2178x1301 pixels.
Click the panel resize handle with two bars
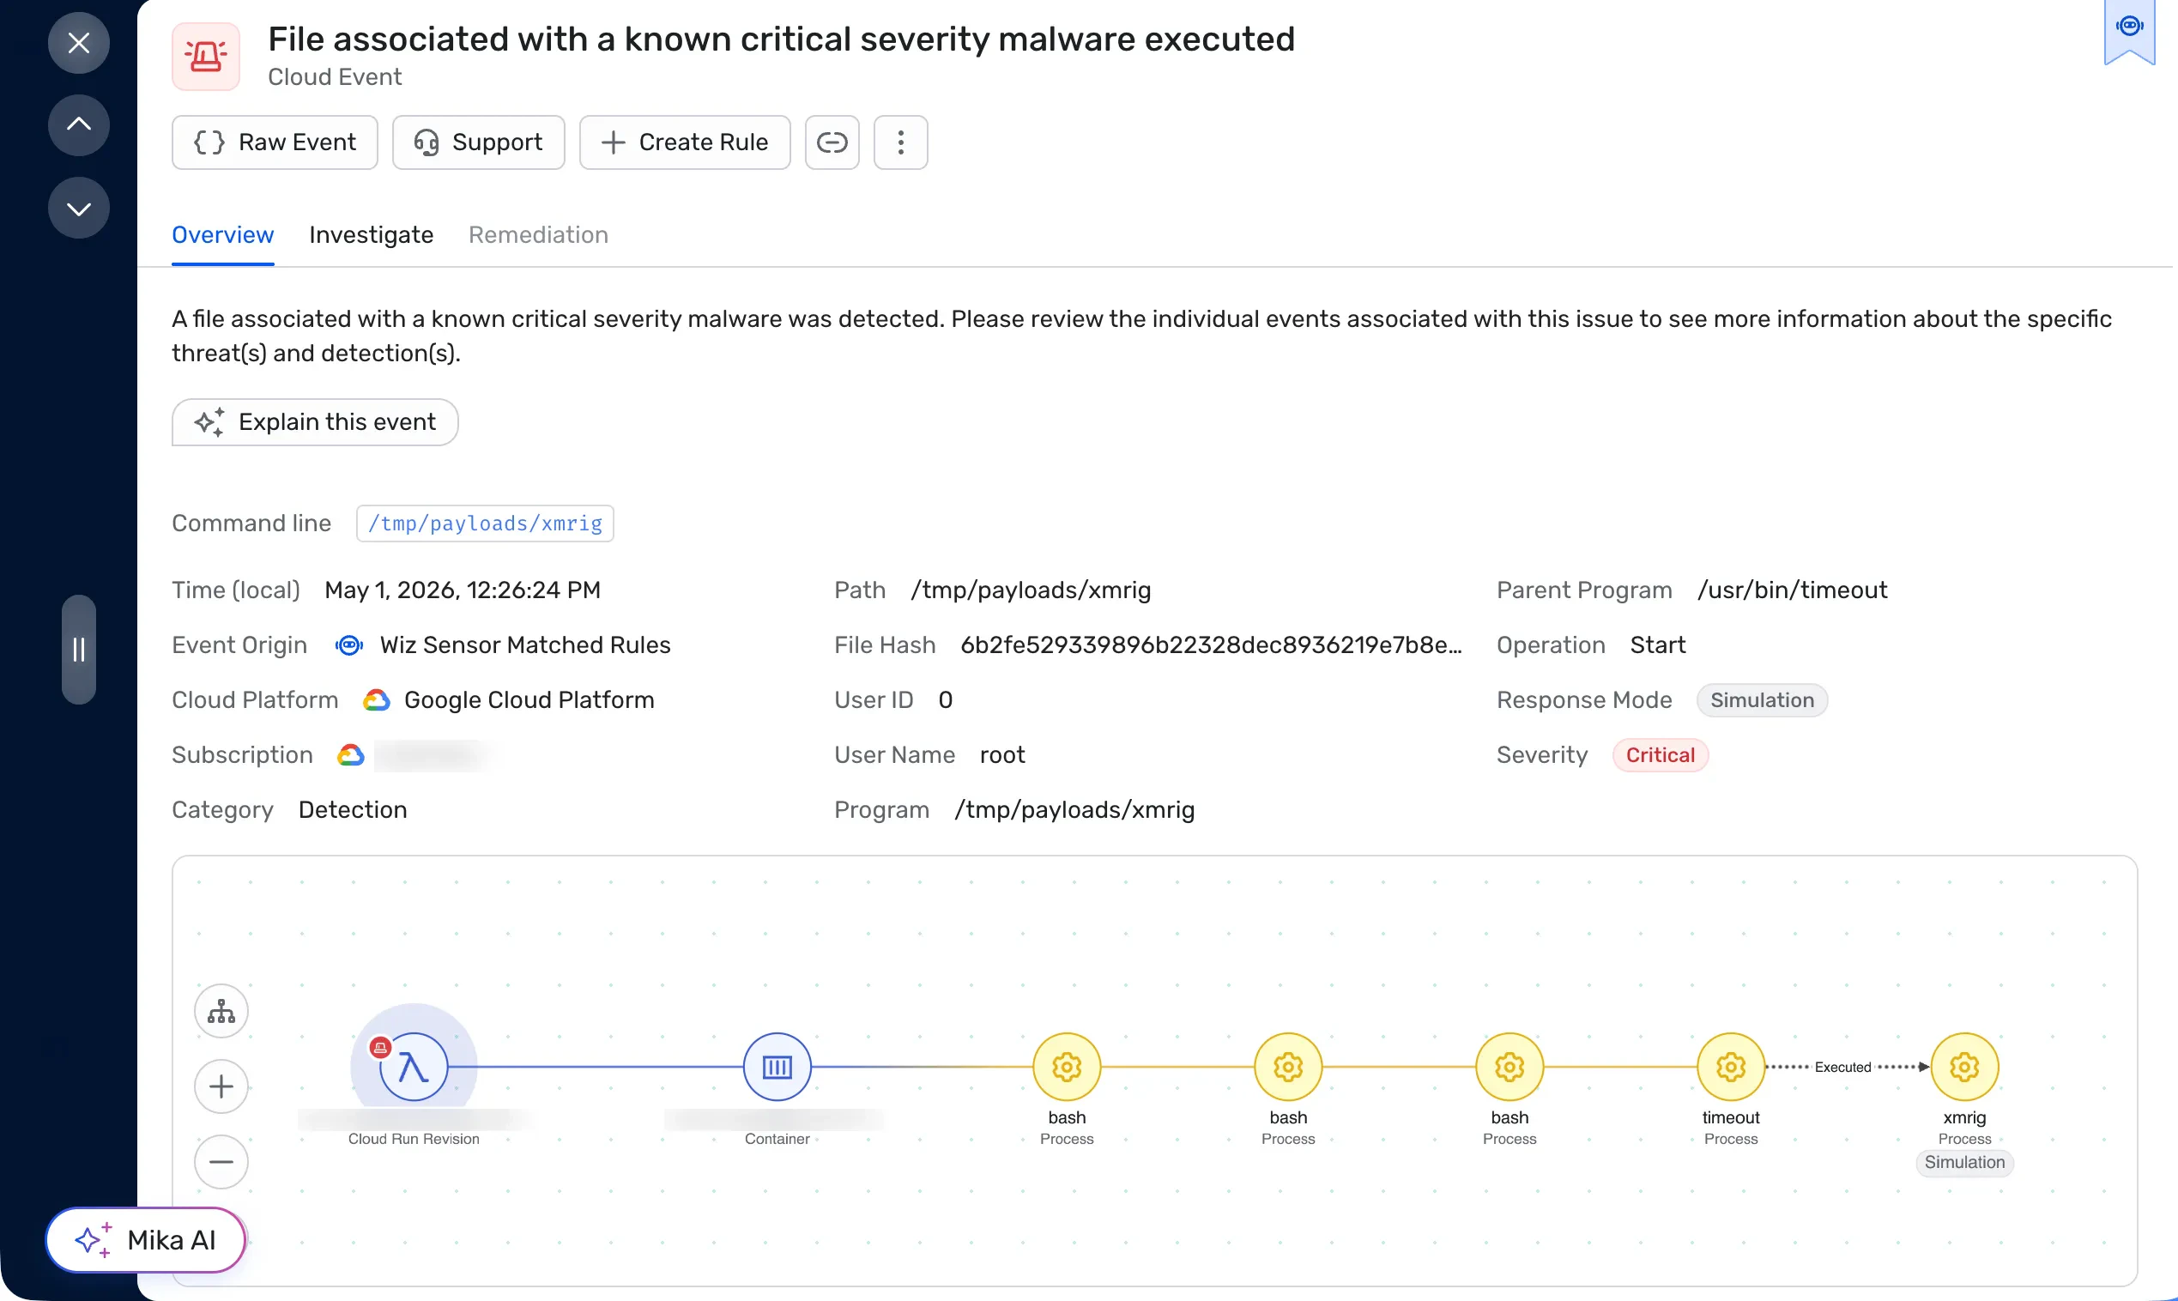79,650
